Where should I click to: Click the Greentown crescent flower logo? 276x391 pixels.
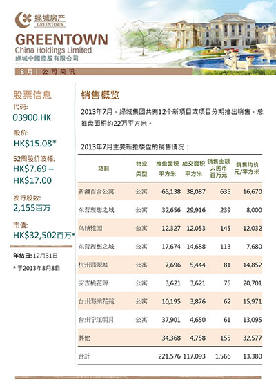pyautogui.click(x=23, y=19)
